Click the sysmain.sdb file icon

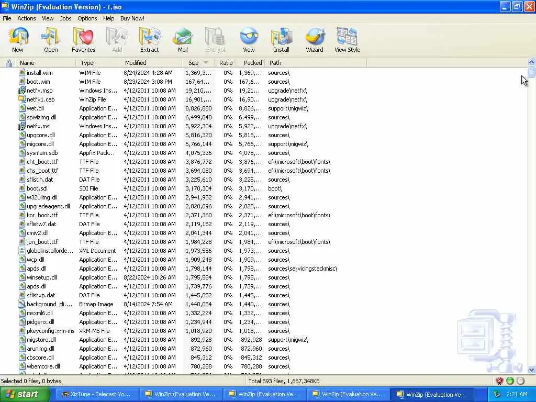click(x=22, y=152)
